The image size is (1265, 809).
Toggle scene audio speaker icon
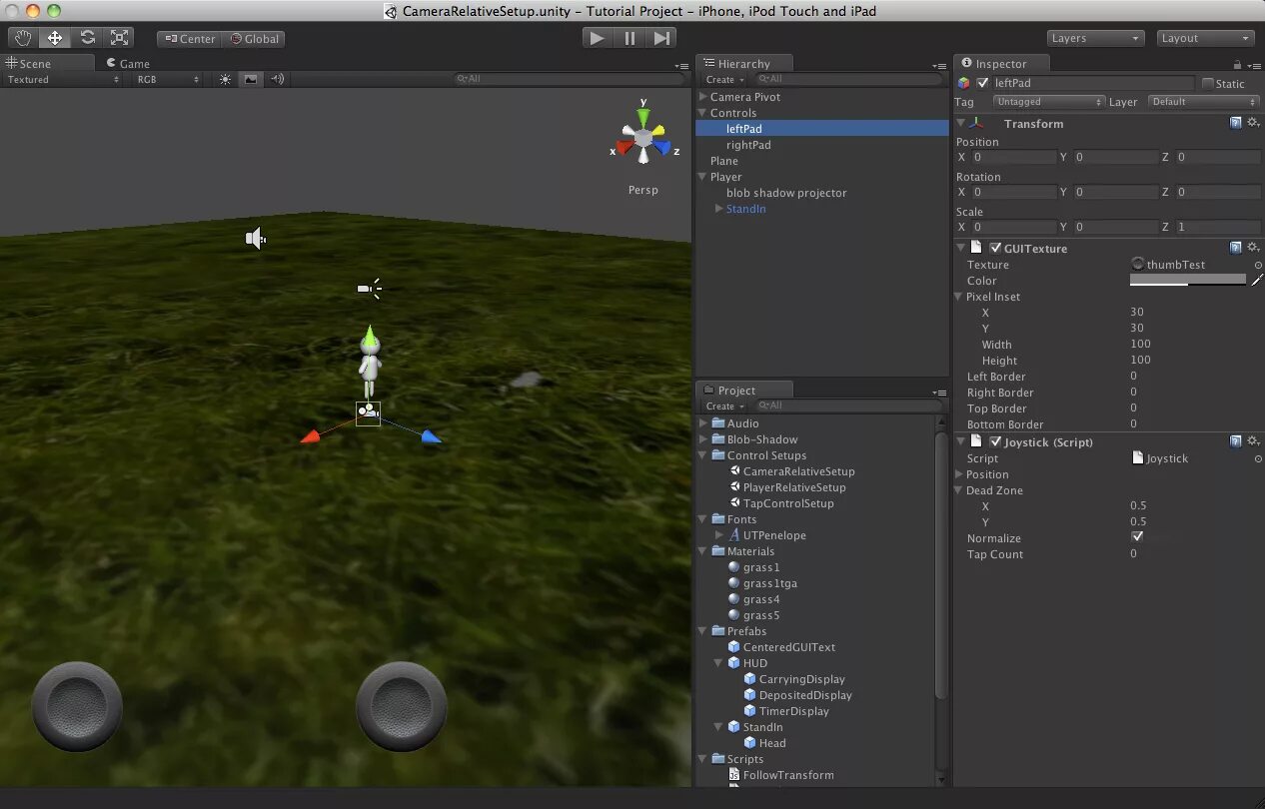click(276, 79)
